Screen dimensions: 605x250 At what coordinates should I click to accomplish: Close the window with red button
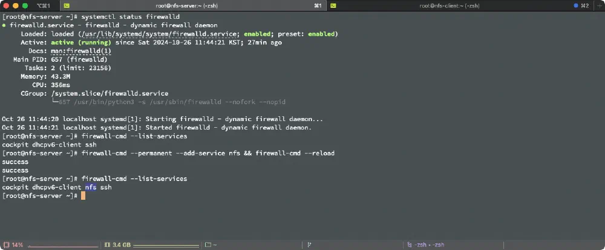[6, 6]
